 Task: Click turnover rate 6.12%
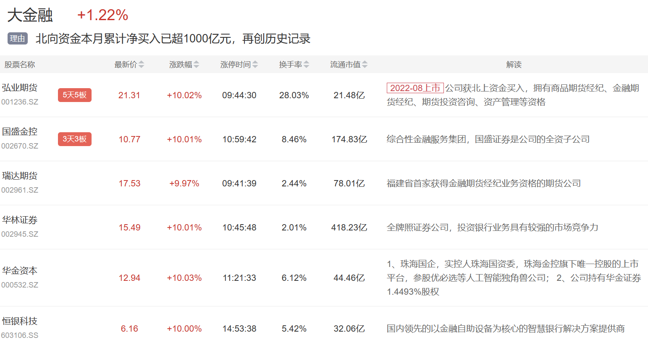point(294,278)
